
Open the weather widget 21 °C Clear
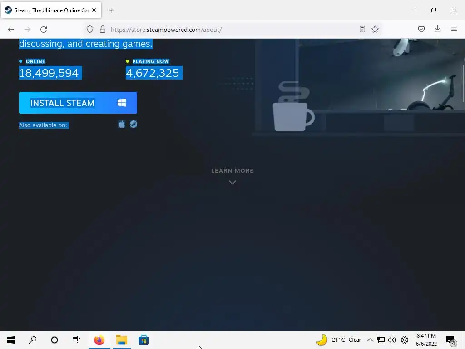coord(338,340)
